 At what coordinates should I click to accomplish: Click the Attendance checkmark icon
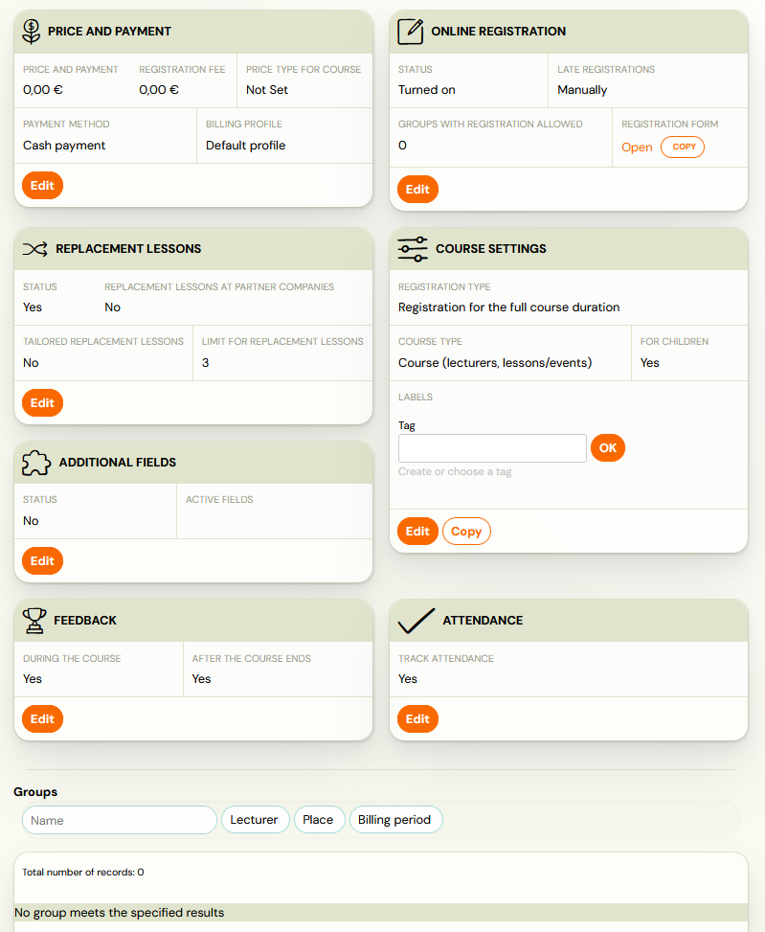coord(416,621)
